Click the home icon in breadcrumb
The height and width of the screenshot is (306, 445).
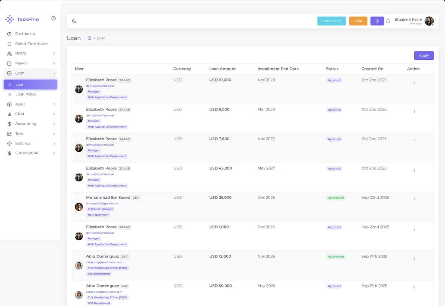tap(89, 38)
